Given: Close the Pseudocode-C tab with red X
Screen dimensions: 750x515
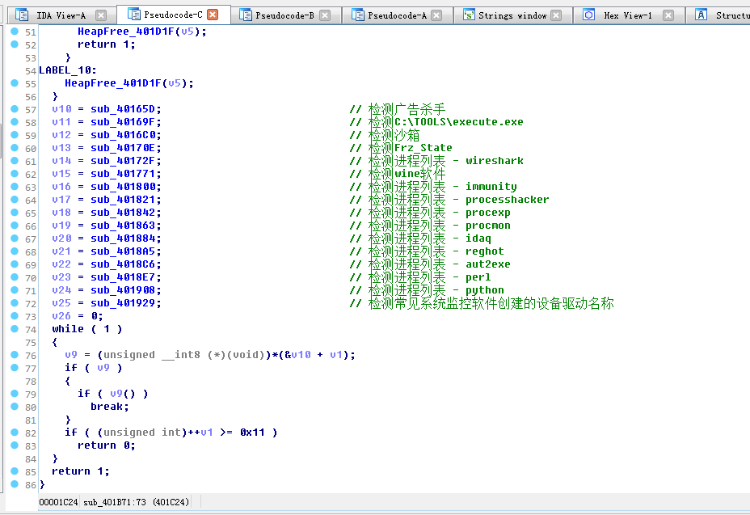Looking at the screenshot, I should (213, 15).
